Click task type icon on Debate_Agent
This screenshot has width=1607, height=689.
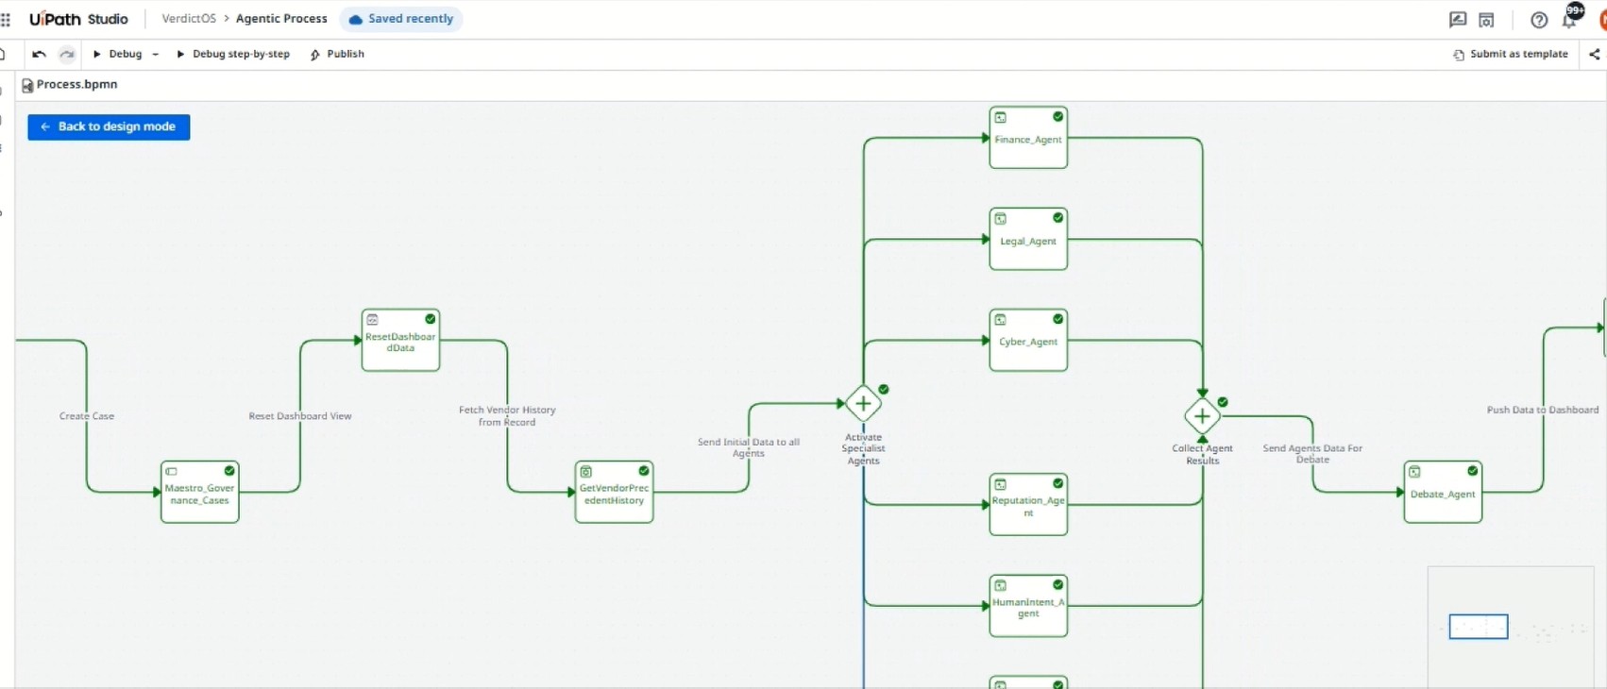(x=1415, y=472)
